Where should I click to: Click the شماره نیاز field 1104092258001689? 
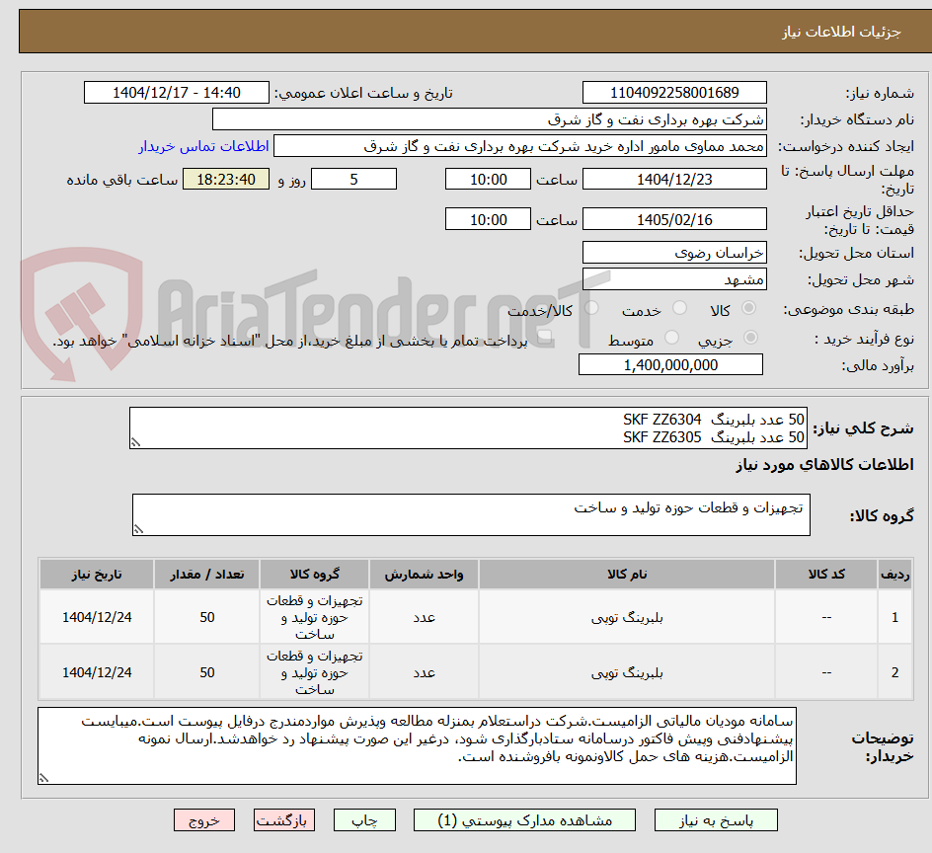coord(674,93)
